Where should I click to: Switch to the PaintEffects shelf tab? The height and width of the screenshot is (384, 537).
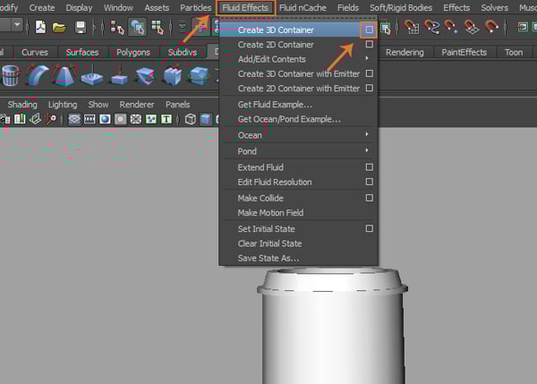pos(464,52)
